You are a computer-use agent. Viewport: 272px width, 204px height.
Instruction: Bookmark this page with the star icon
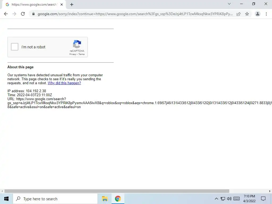click(247, 14)
